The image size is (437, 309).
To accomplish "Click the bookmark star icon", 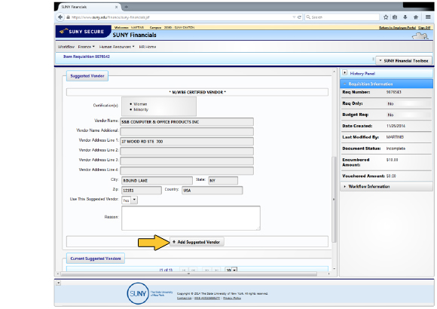I will coord(386,17).
